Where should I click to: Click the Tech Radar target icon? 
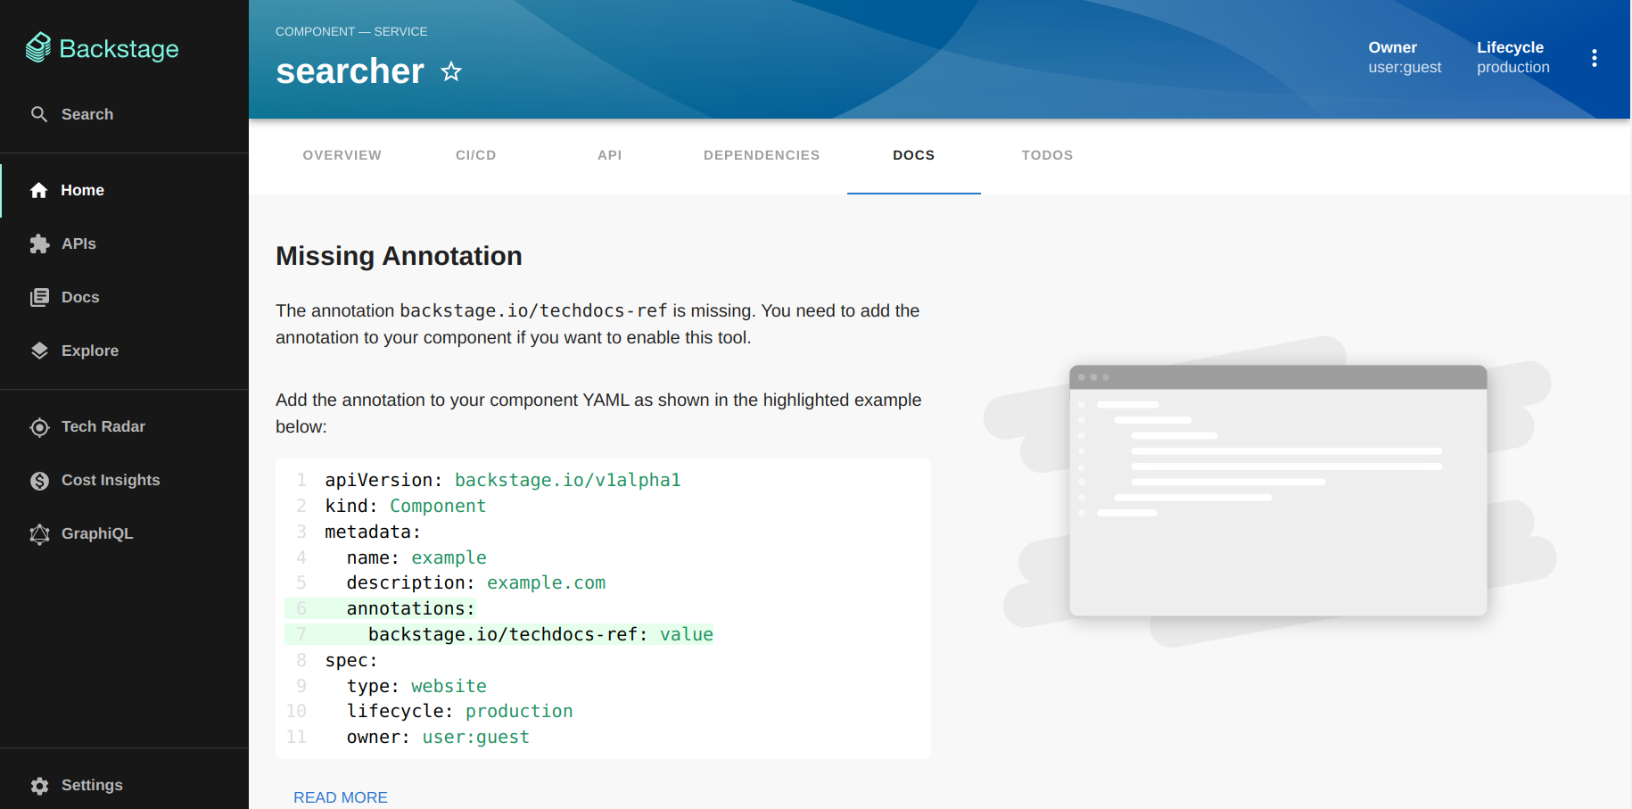click(x=39, y=427)
